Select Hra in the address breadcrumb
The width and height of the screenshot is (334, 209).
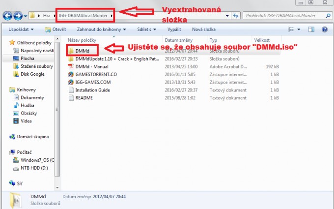pyautogui.click(x=47, y=16)
